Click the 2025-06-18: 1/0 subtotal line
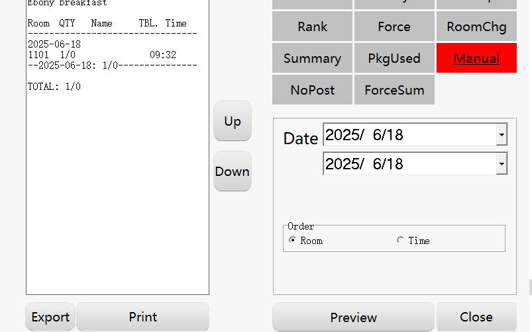This screenshot has height=332, width=532. [112, 65]
